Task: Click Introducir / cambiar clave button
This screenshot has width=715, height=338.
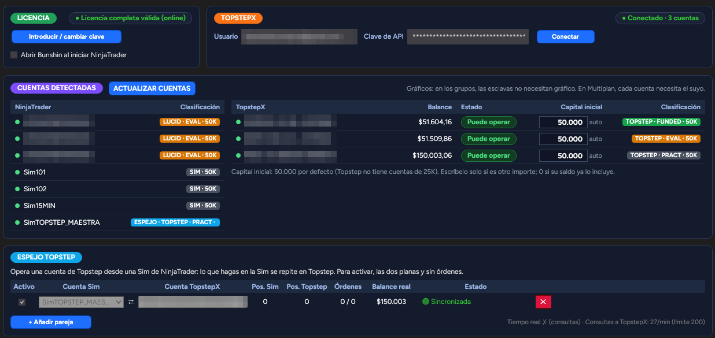Action: click(x=67, y=36)
